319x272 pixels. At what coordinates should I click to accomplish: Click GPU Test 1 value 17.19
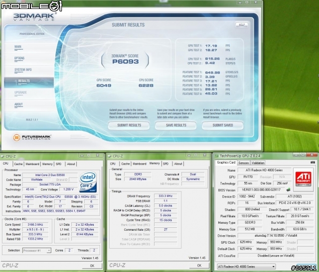[211, 46]
